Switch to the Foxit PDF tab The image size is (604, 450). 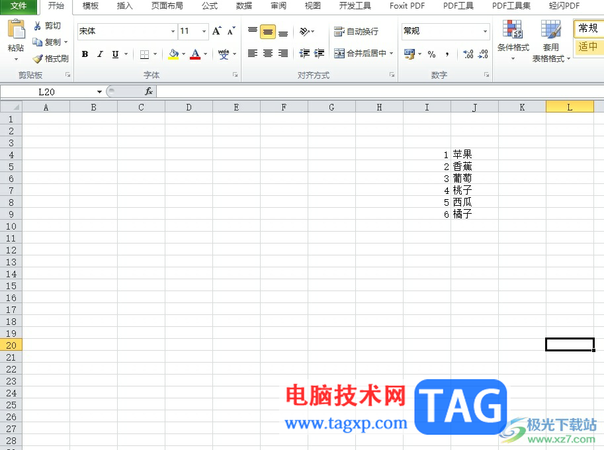(x=407, y=6)
